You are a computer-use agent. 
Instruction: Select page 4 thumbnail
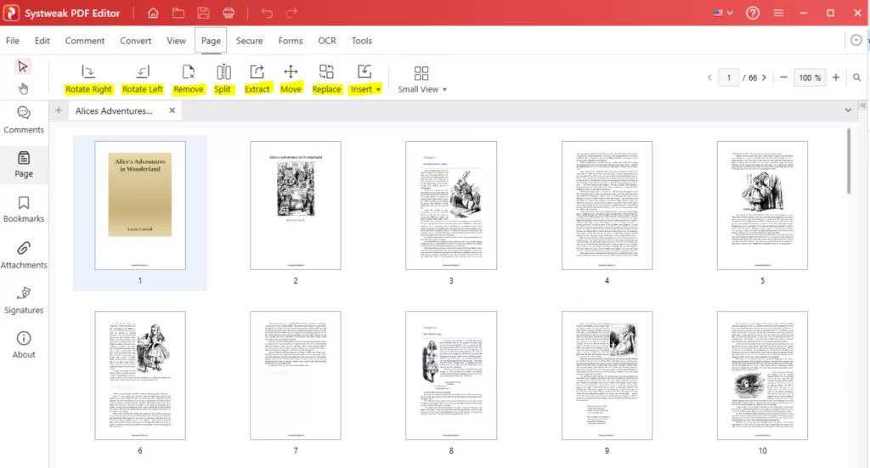[607, 206]
